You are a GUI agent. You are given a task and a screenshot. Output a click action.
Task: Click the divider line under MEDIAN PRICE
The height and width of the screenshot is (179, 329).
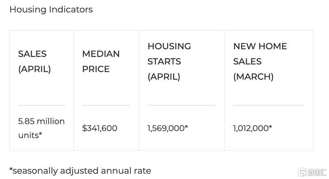coord(106,106)
